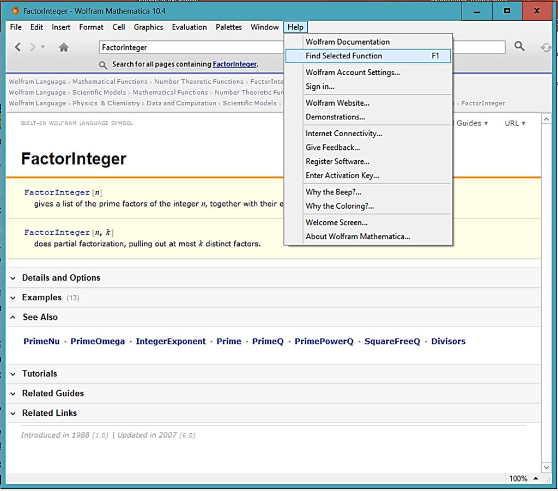Screen dimensions: 558x491
Task: Open the Format menu
Action: click(91, 27)
